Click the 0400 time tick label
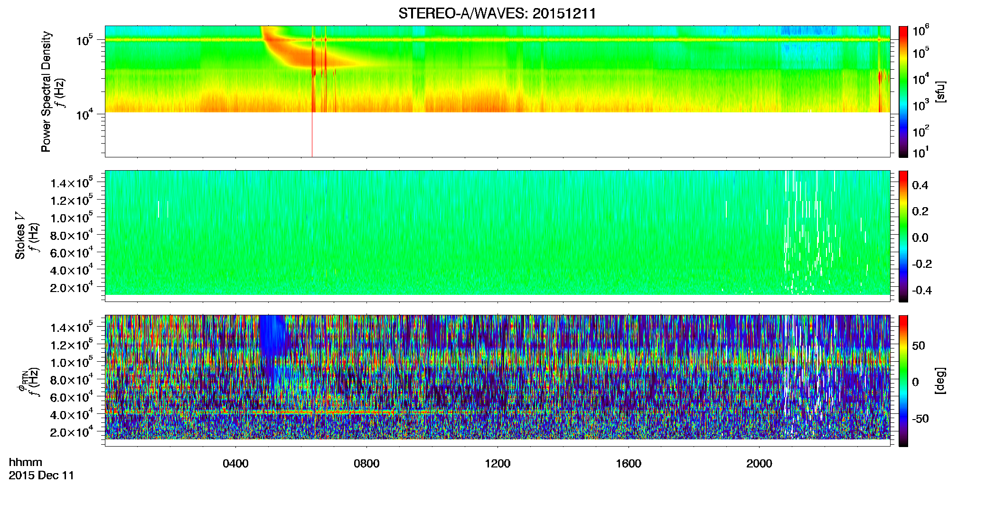This screenshot has height=512, width=995. (x=235, y=464)
